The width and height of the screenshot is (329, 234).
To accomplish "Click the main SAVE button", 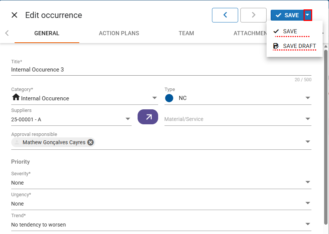I will click(287, 15).
